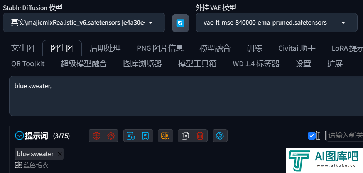
Task: Click the red globe translate icon
Action: pos(96,136)
